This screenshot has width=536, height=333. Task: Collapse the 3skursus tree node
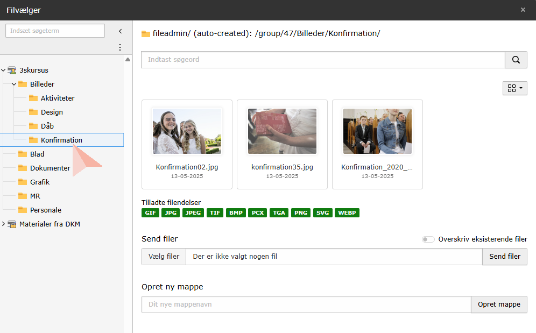tap(3, 70)
